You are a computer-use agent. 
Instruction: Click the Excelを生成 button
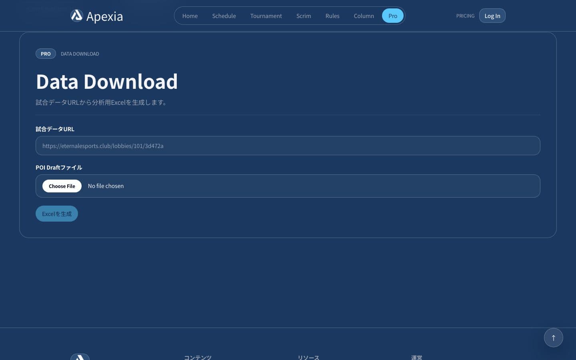(57, 214)
